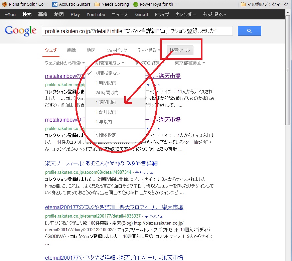Expand もっと見る under the search box
This screenshot has height=261, width=292.
(x=149, y=50)
